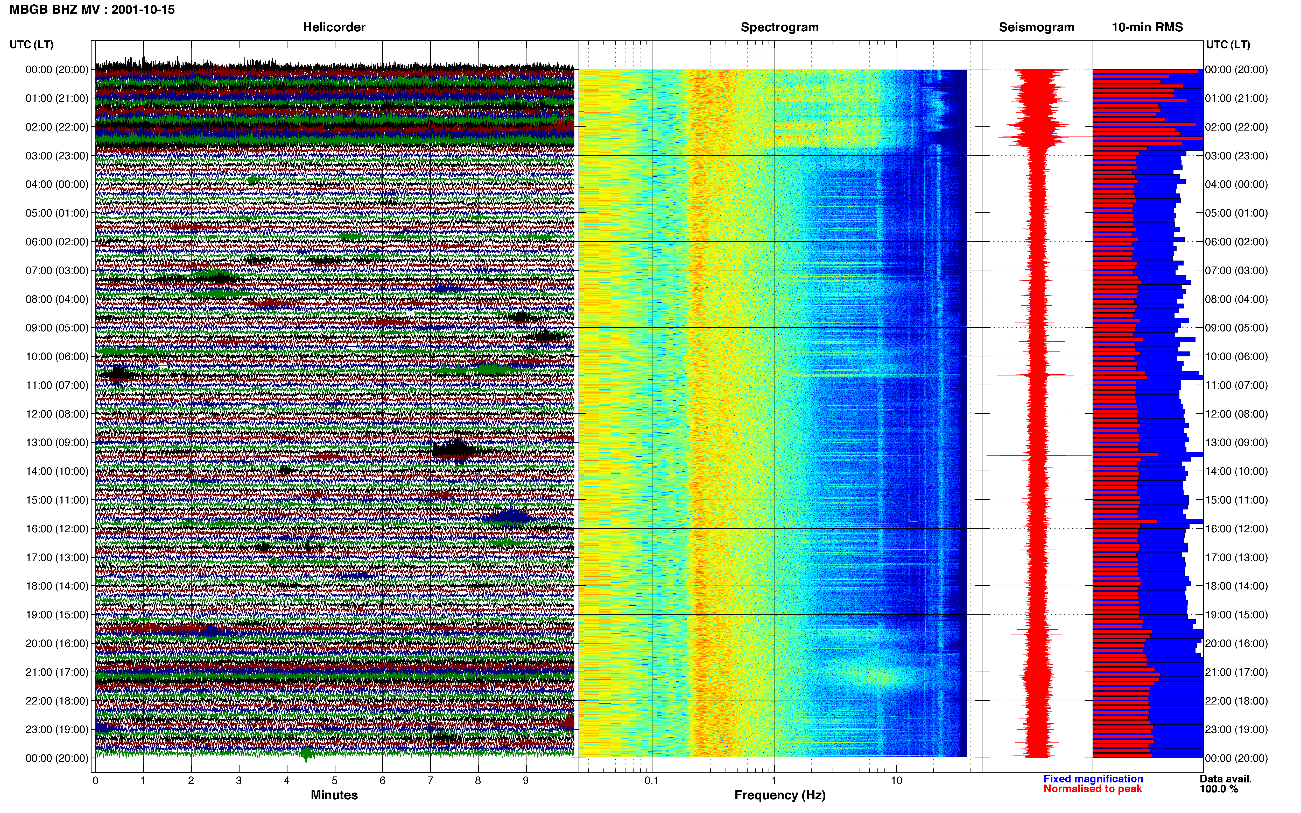Click "12:00 (08:00)" on the RMS time axis
Viewport: 1301px width, 813px height.
pyautogui.click(x=1236, y=414)
